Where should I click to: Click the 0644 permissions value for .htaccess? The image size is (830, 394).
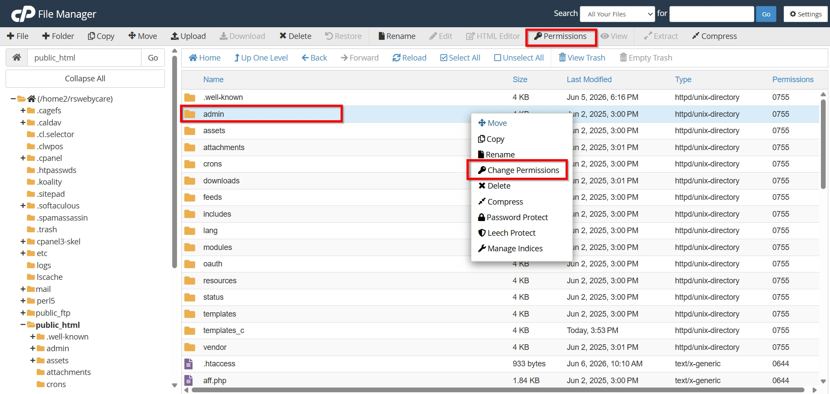(781, 364)
